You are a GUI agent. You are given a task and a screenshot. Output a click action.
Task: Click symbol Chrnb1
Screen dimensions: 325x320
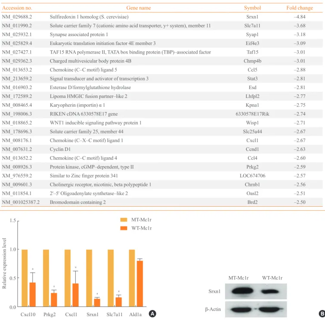[252, 185]
